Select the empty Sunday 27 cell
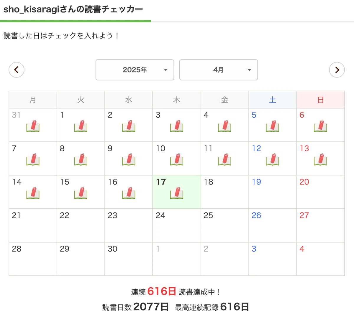This screenshot has height=318, width=354. 321,225
